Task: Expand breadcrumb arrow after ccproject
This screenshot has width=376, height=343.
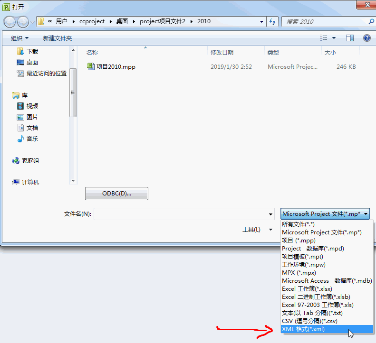Action: pyautogui.click(x=111, y=21)
